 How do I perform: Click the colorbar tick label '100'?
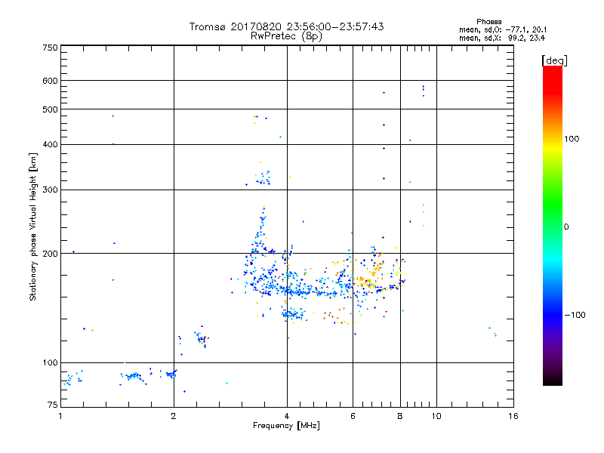point(572,139)
